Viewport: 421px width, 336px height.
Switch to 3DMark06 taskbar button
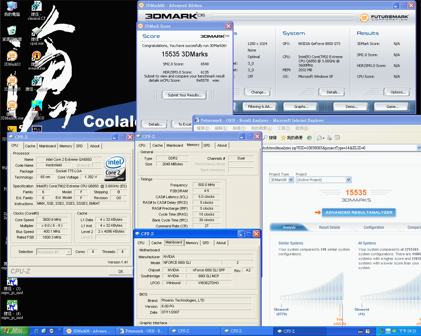click(x=89, y=331)
